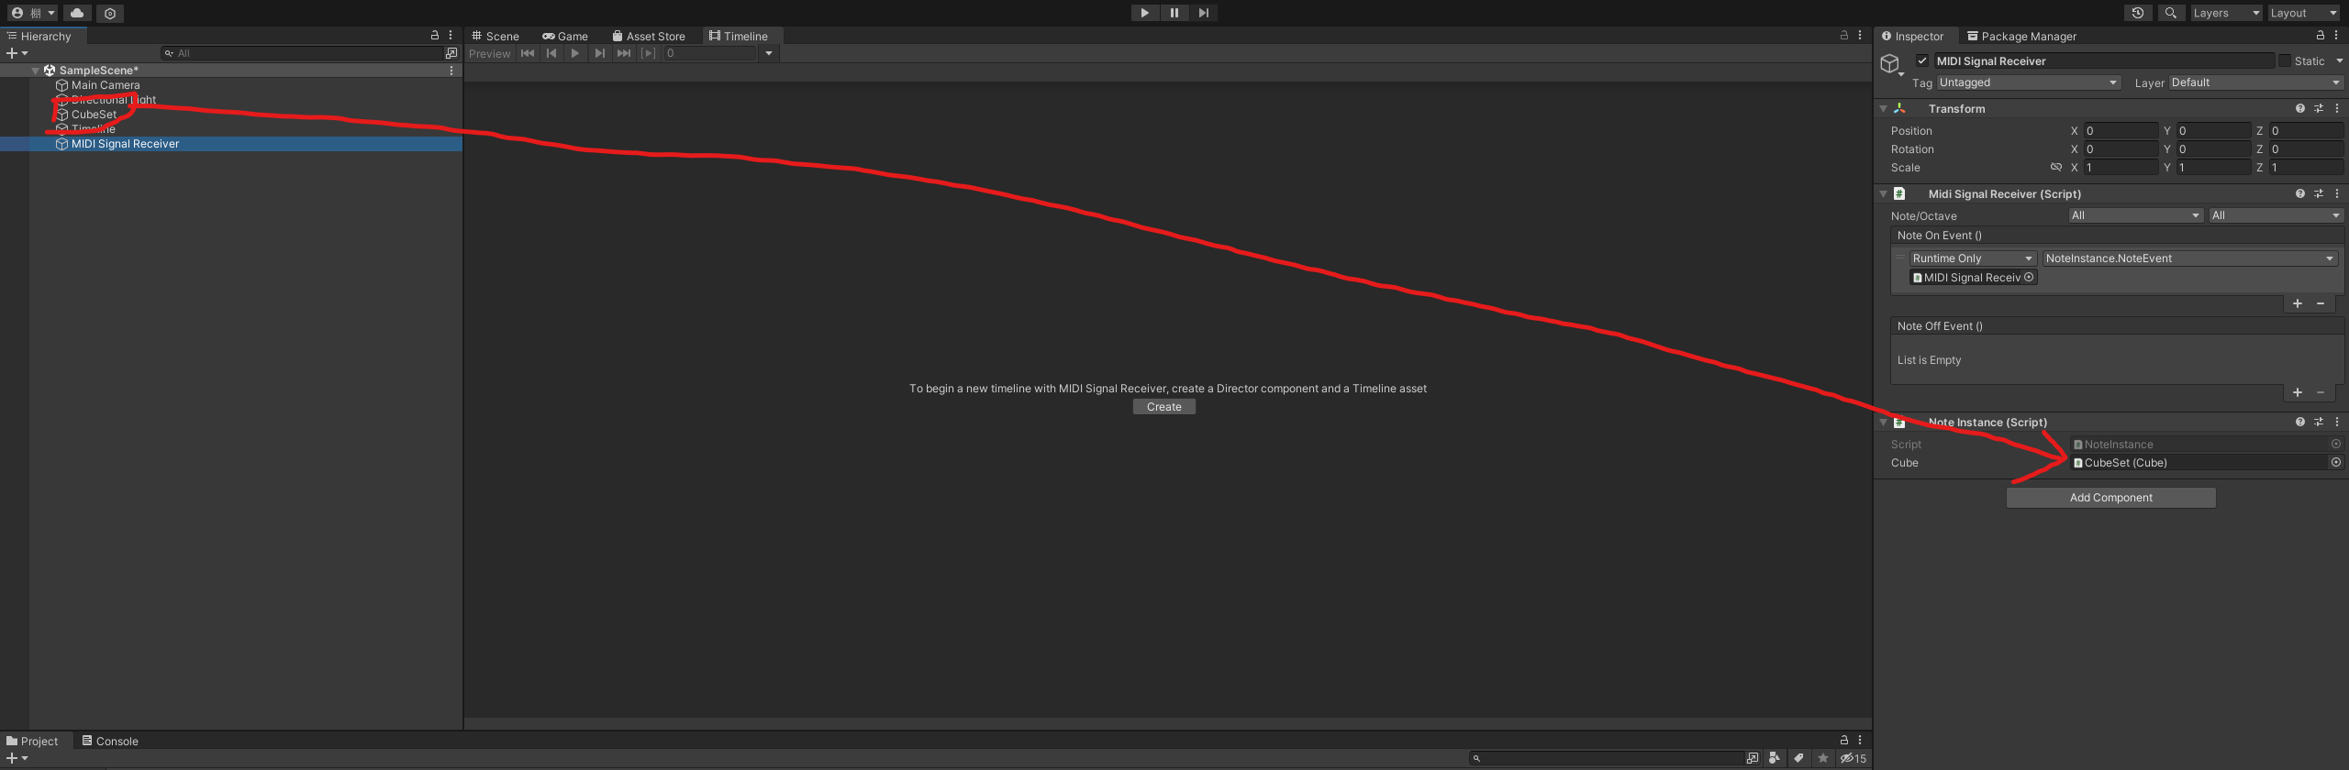2349x770 pixels.
Task: Open the Runtime Only dropdown
Action: click(1974, 258)
